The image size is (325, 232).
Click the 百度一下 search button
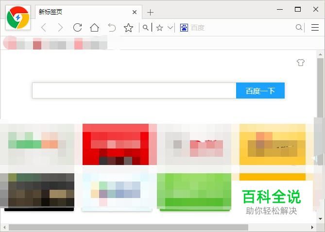click(260, 91)
